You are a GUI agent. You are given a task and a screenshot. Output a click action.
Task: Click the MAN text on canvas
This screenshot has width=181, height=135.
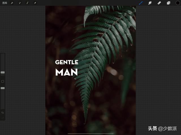pyautogui.click(x=66, y=72)
